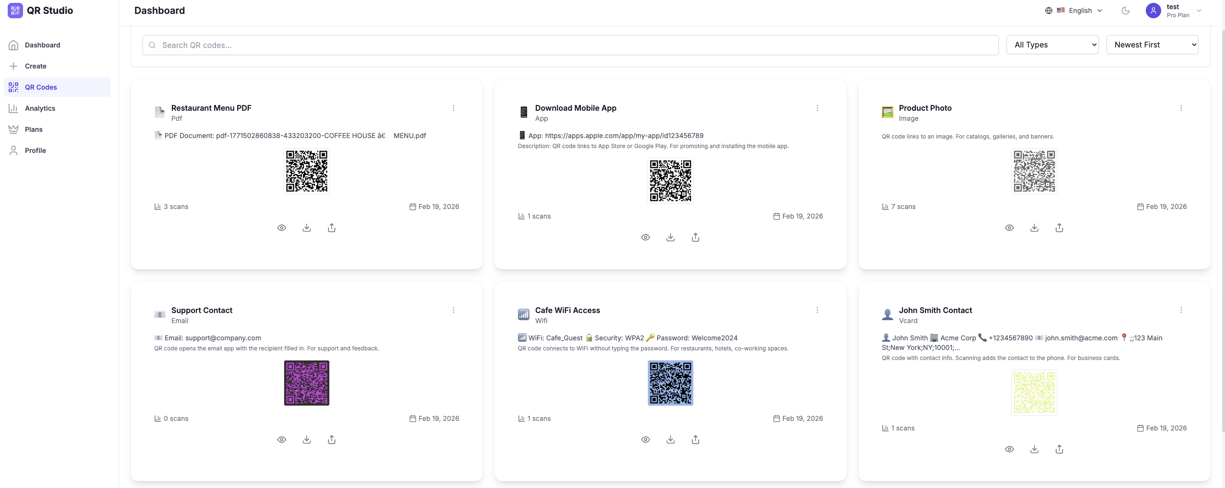Share Cafe WiFi Access QR code
Image resolution: width=1225 pixels, height=488 pixels.
click(x=696, y=440)
